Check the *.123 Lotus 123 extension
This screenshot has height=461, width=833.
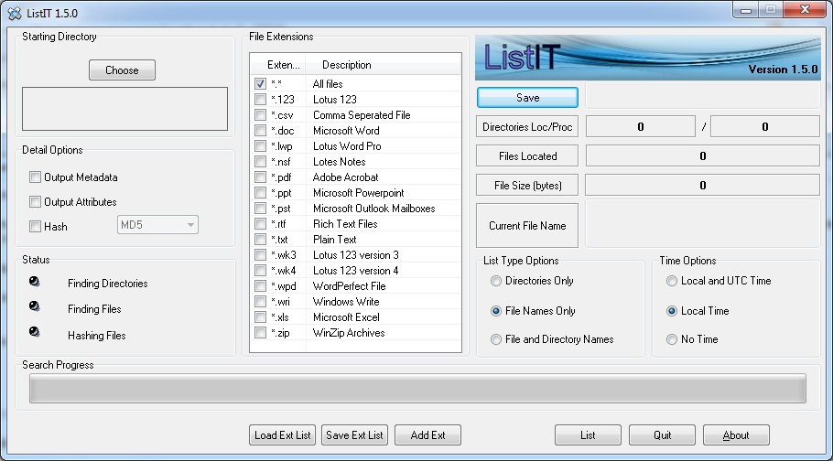point(260,100)
